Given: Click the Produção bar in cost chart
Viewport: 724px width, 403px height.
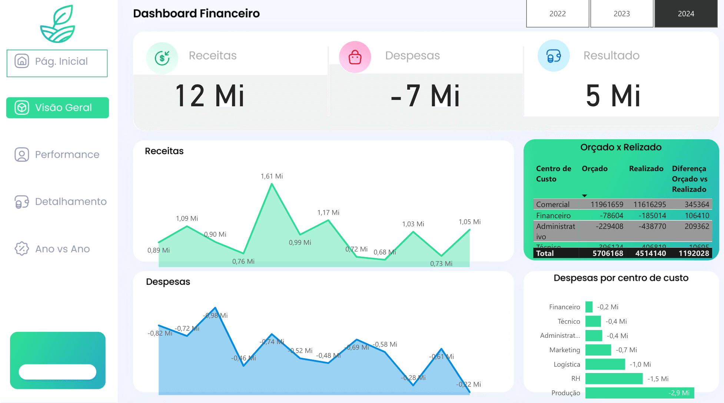Looking at the screenshot, I should pos(639,393).
